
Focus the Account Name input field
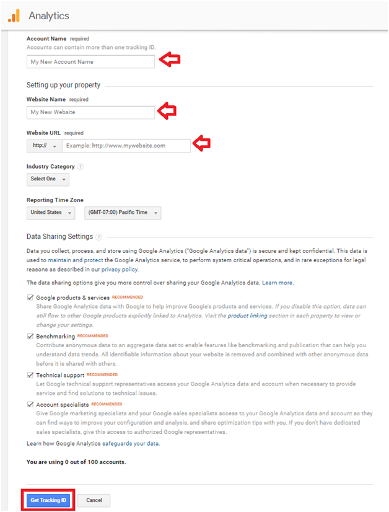click(x=90, y=62)
